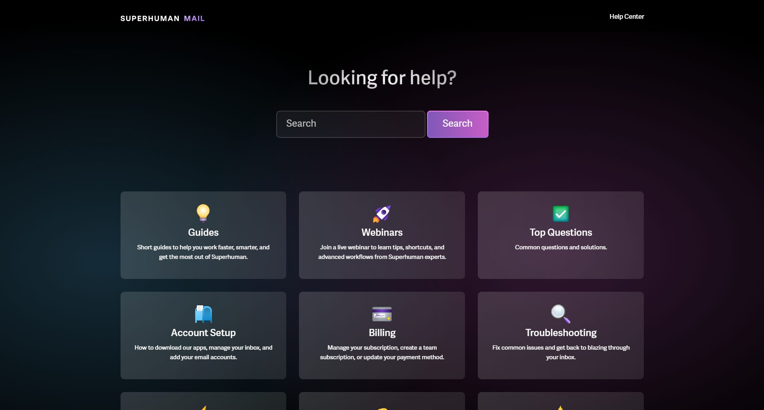Click the 'Fix common issues' description text
Screen dimensions: 764x410
560,352
